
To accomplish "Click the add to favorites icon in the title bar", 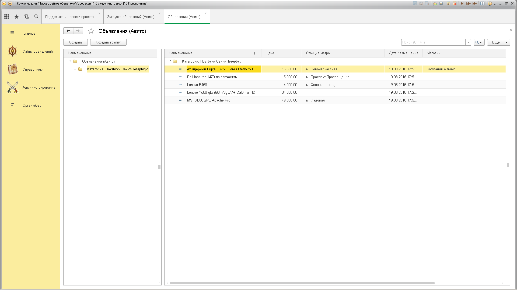I will point(435,3).
